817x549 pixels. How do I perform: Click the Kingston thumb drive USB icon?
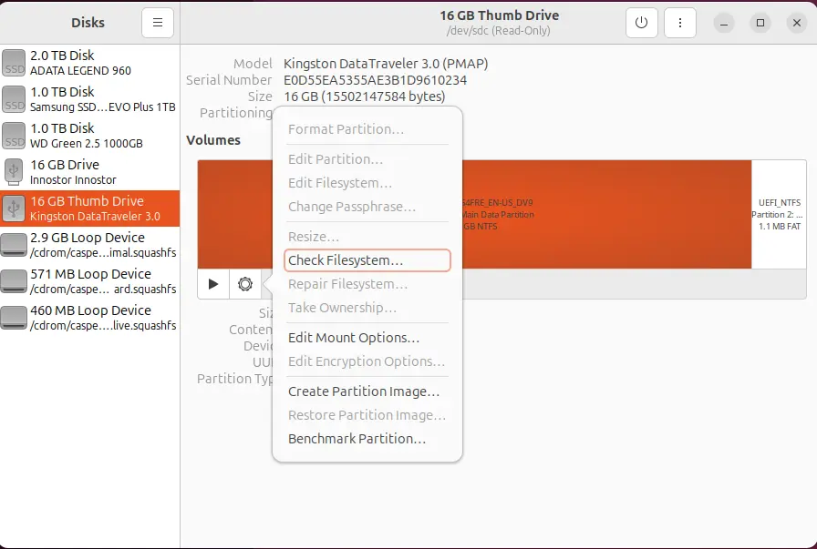pos(14,208)
